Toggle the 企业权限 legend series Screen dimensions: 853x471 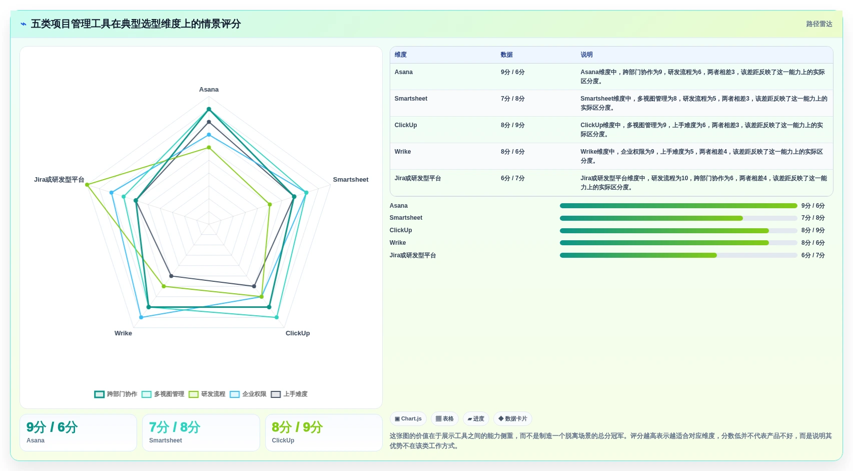(248, 394)
